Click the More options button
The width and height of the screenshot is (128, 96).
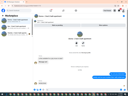[x=103, y=25]
